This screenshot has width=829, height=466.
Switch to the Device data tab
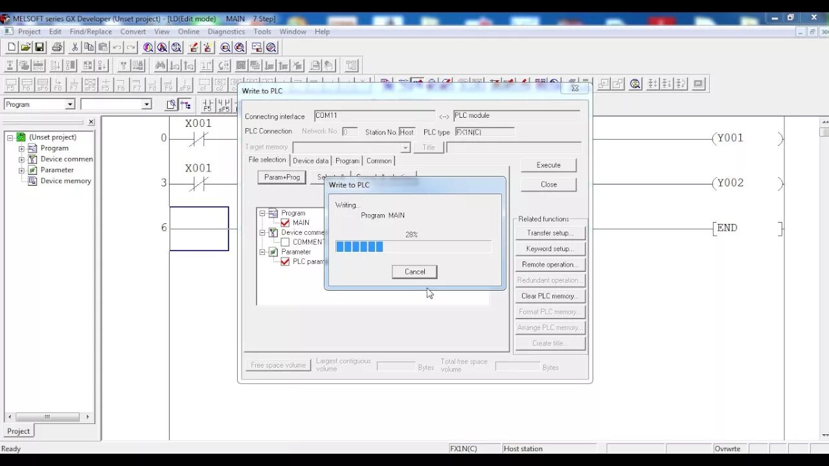coord(311,160)
